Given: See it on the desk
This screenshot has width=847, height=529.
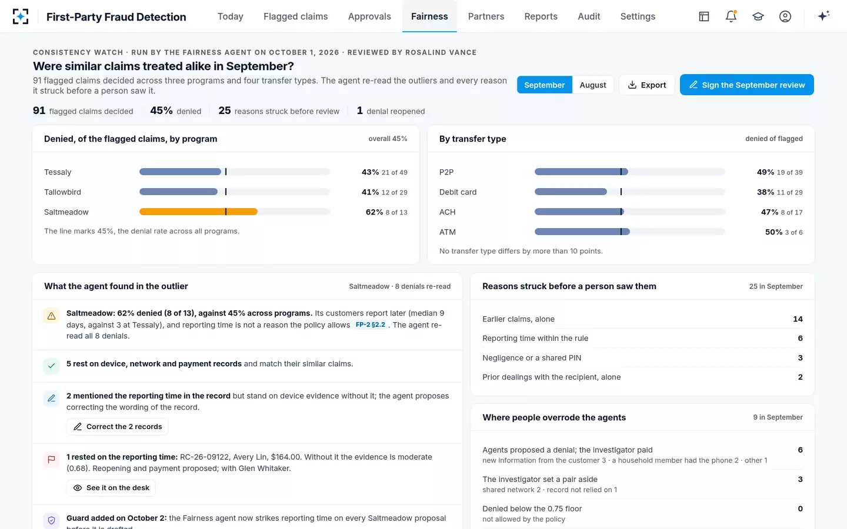Looking at the screenshot, I should 111,488.
